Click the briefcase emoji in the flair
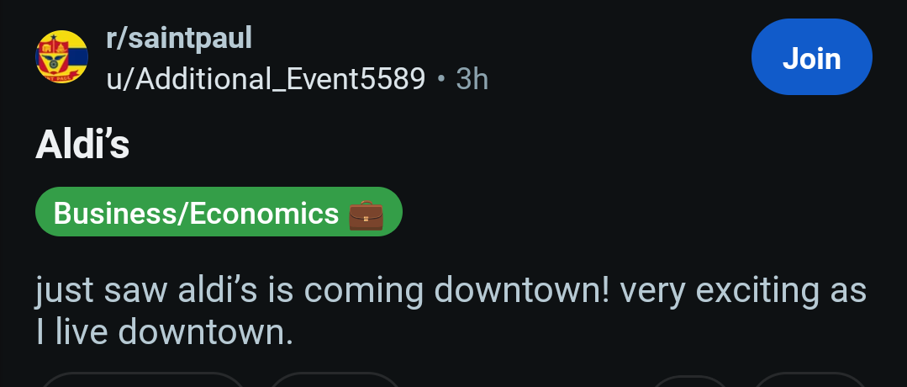This screenshot has height=387, width=907. coord(366,214)
